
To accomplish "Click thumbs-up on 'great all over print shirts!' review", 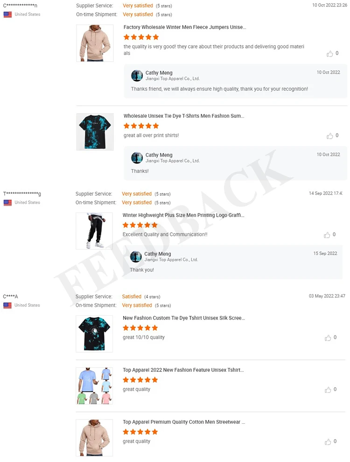I will 329,136.
